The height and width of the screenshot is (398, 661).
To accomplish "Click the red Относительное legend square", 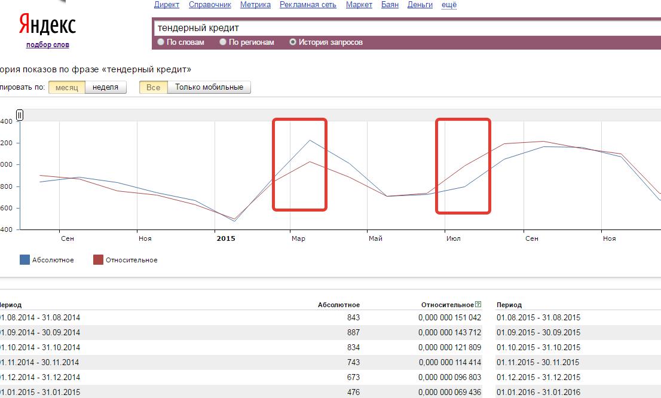I will pos(98,260).
